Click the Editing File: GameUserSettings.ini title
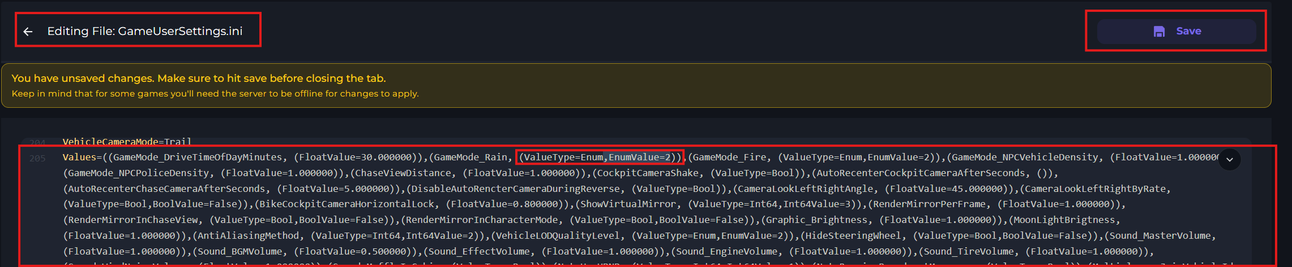The image size is (1292, 267). tap(144, 32)
